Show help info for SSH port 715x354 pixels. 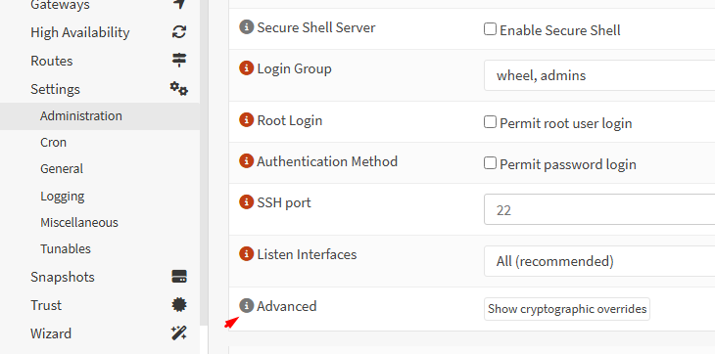[x=246, y=202]
